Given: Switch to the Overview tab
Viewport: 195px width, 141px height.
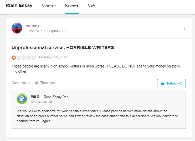Looking at the screenshot, I should [49, 5].
